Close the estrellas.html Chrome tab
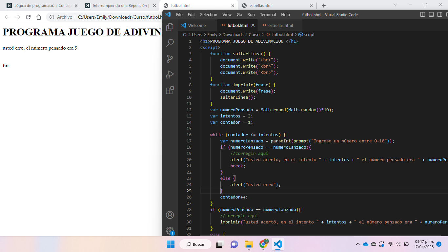 [x=311, y=6]
